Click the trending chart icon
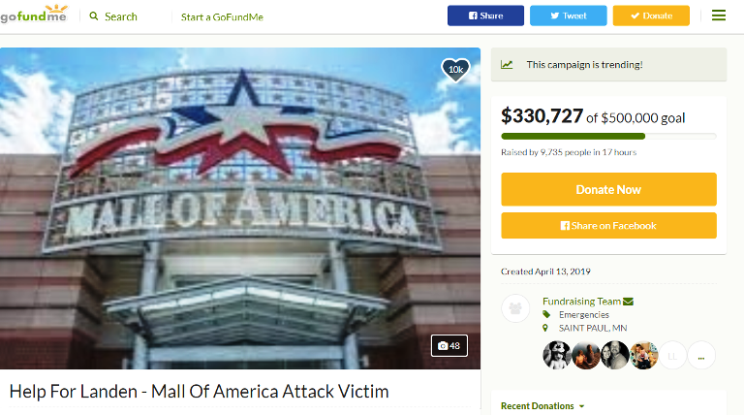 coord(507,65)
